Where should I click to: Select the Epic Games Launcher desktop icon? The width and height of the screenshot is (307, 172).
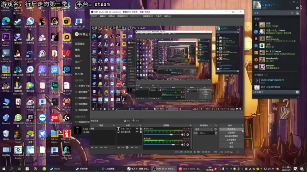point(30,120)
